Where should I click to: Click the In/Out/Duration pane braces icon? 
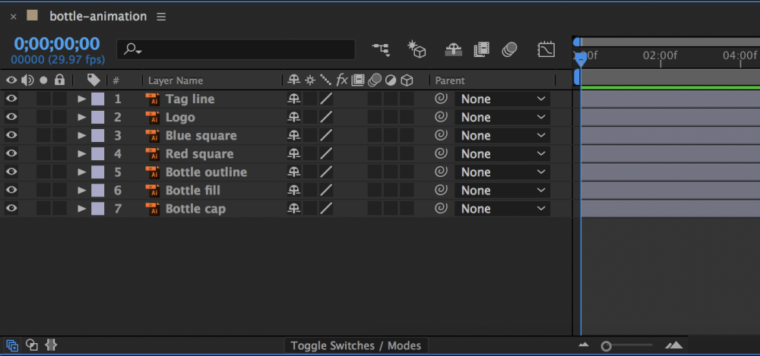[x=51, y=345]
